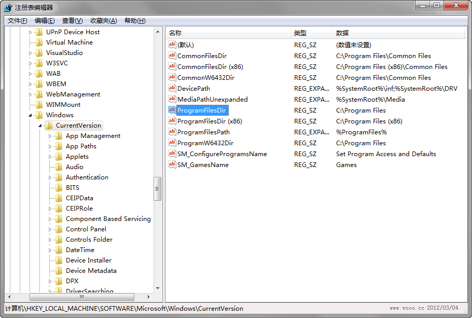Click the ab icon next to ProgramFilesPath

[172, 132]
